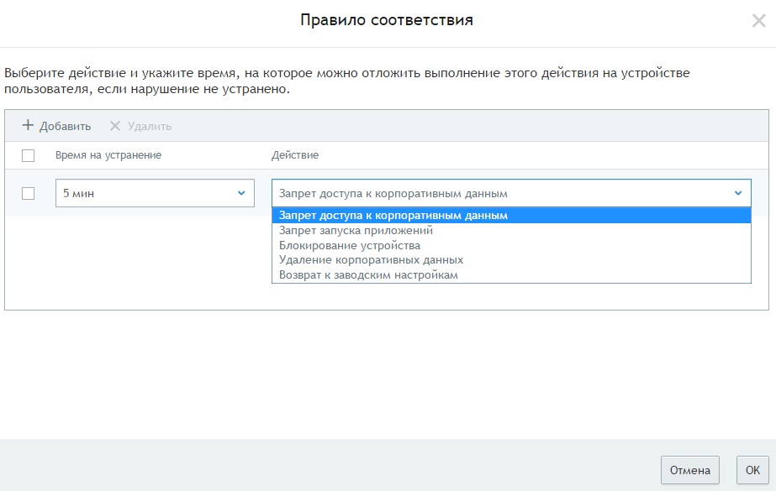Confirm the rule with the OK button
Viewport: 776px width, 491px height.
click(x=752, y=470)
